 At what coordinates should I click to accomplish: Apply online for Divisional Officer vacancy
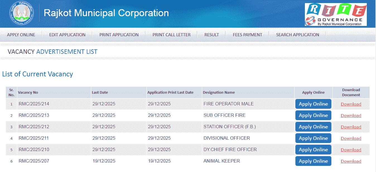pyautogui.click(x=313, y=138)
